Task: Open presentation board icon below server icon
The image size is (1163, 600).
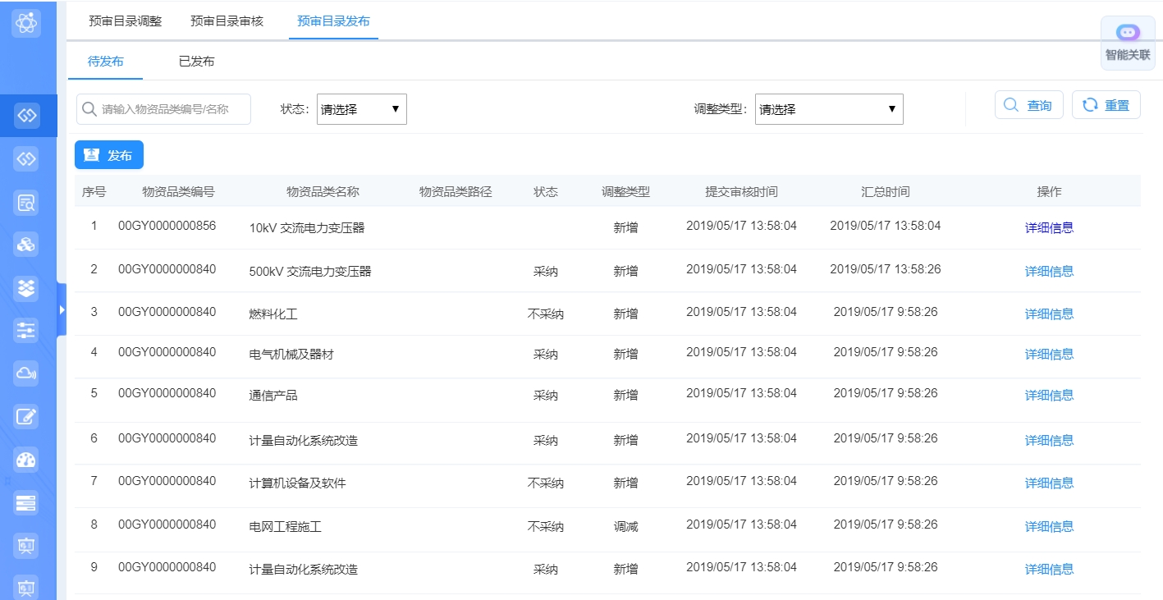Action: coord(27,545)
